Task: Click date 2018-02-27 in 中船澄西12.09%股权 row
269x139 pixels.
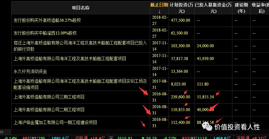Action: coord(160,33)
